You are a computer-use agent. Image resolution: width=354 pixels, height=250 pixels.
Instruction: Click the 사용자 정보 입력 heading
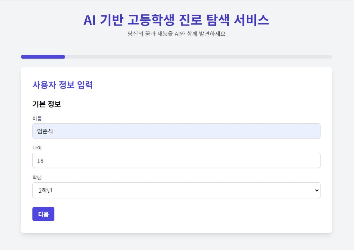click(x=63, y=85)
